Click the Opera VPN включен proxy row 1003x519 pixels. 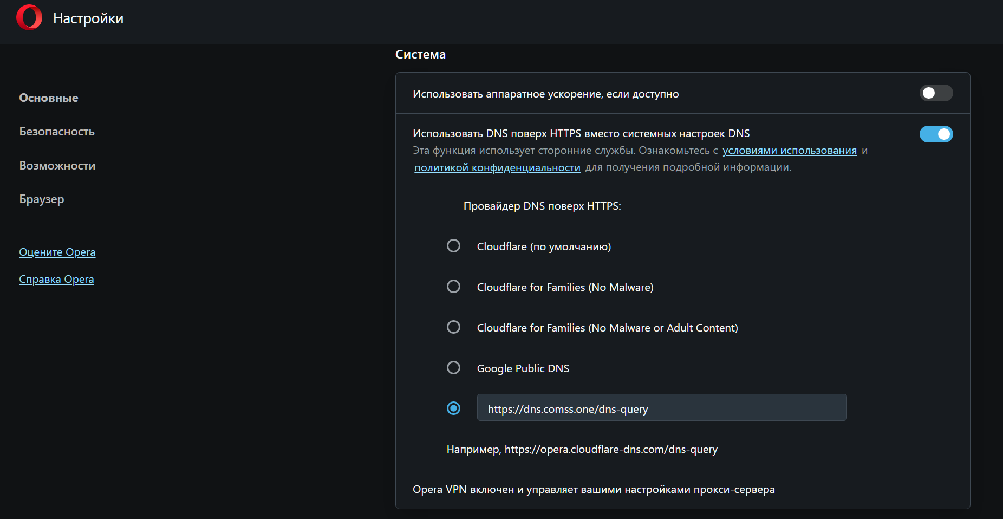[682, 489]
